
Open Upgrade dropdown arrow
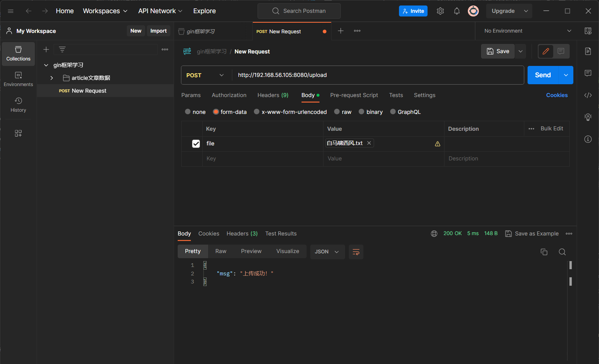click(x=526, y=11)
